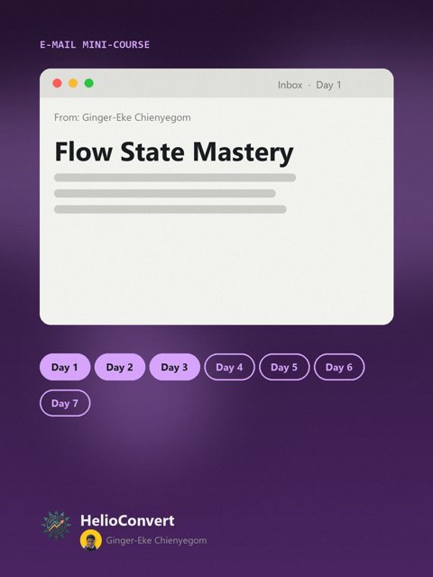Click the green maximize dot

click(88, 83)
